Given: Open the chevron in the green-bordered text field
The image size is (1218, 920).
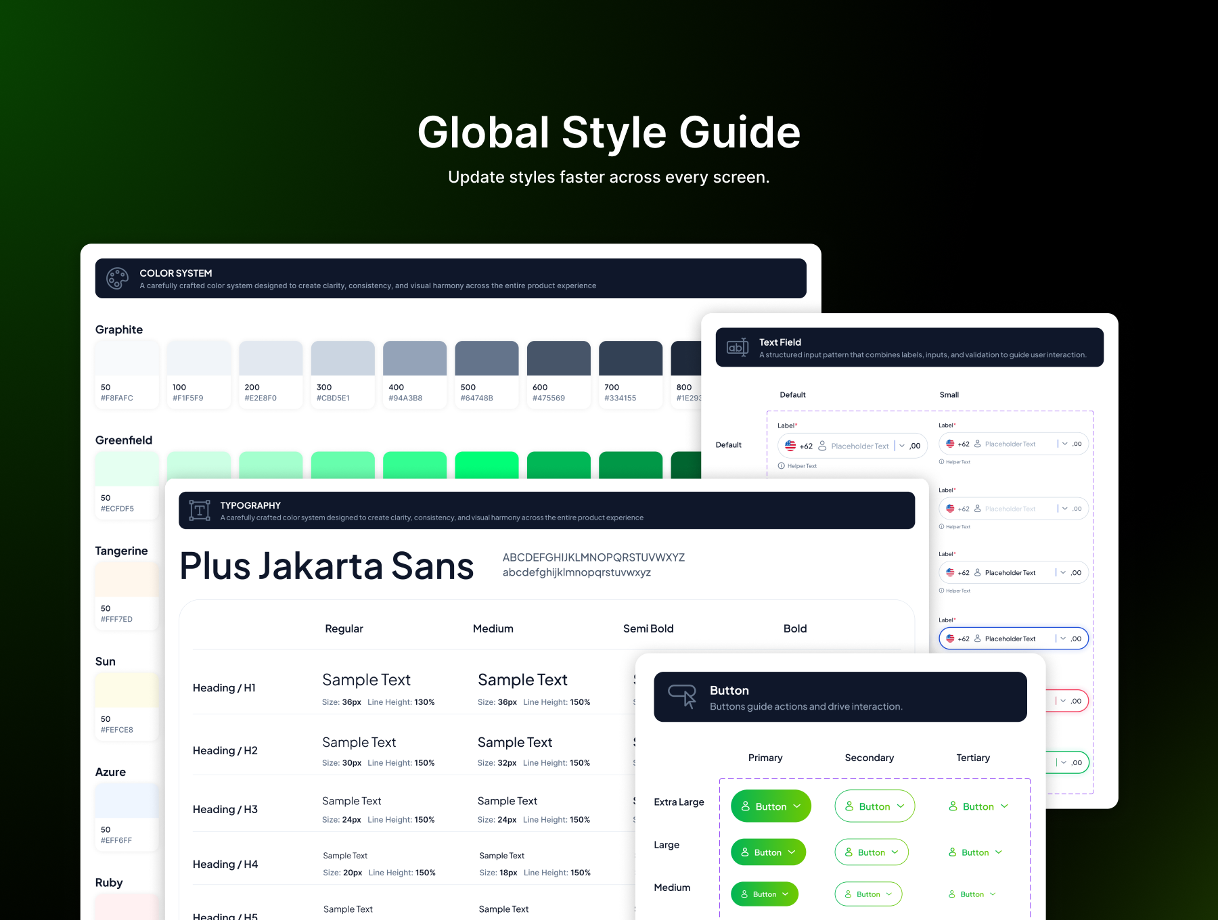Looking at the screenshot, I should [1064, 762].
